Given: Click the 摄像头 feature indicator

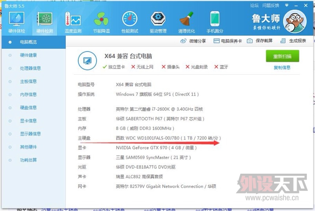Looking at the screenshot, I should tap(170, 67).
